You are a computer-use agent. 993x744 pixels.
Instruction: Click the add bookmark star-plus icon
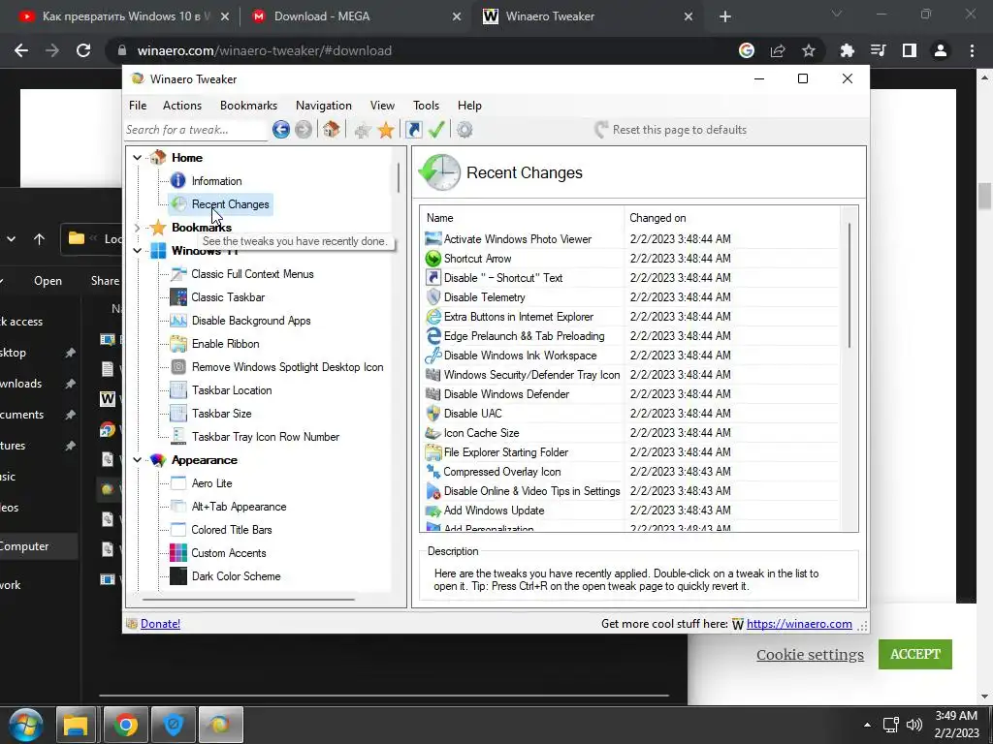click(x=363, y=131)
